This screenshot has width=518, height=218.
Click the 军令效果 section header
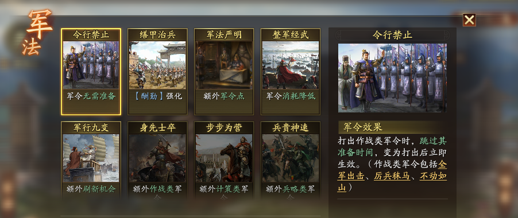(363, 127)
